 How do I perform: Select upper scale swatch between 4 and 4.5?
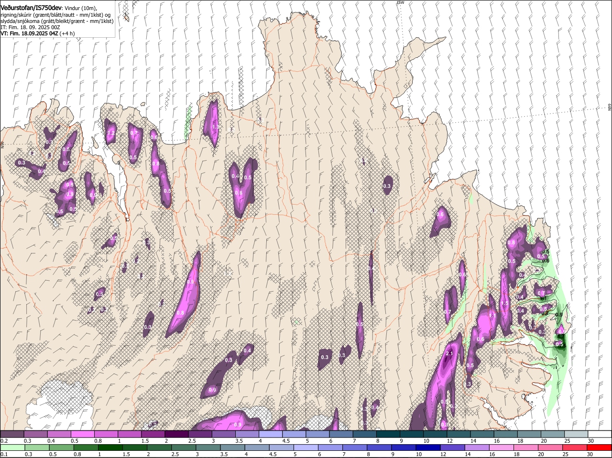[271, 434]
